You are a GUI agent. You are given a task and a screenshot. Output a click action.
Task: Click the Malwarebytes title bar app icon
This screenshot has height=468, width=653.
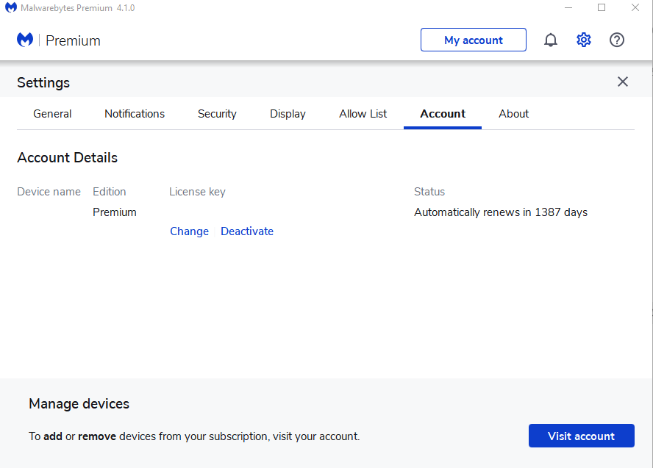[11, 8]
